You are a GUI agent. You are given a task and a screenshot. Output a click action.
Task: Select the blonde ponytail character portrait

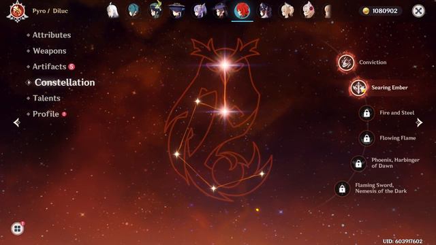(287, 11)
